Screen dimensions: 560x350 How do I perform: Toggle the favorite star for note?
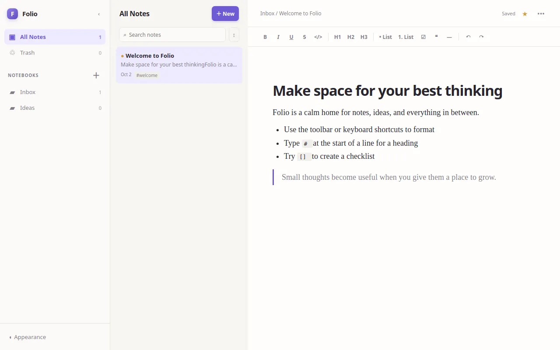point(525,14)
